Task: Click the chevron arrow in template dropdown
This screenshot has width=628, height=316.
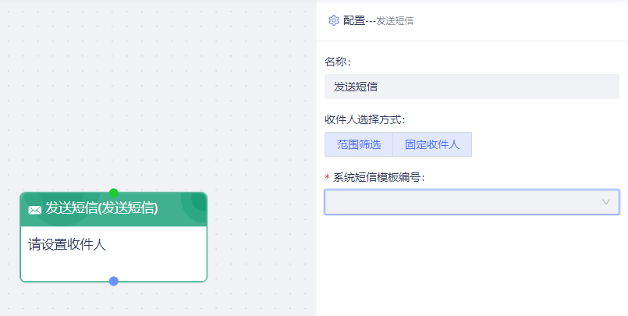Action: pos(606,202)
